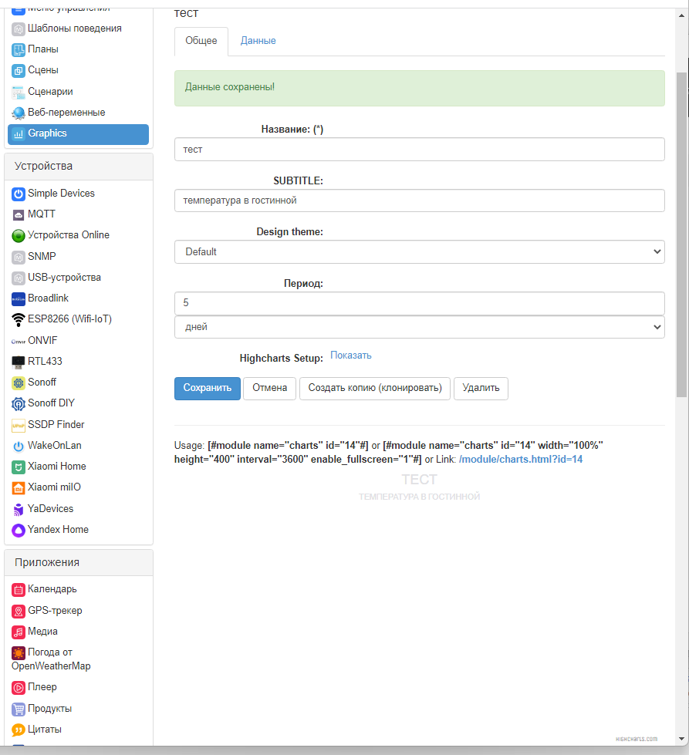Click the Отмена button
The image size is (689, 755).
(x=269, y=388)
